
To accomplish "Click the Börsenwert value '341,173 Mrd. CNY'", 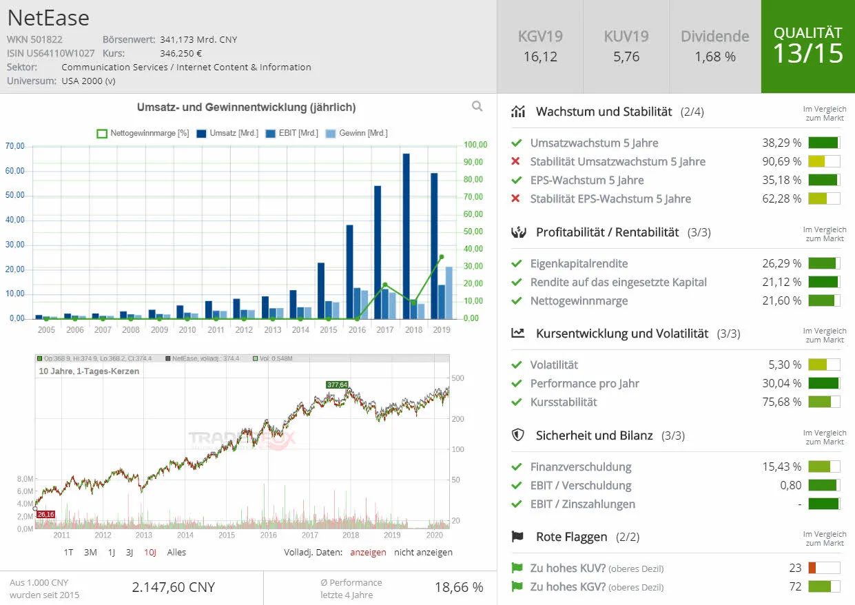I will [x=198, y=40].
